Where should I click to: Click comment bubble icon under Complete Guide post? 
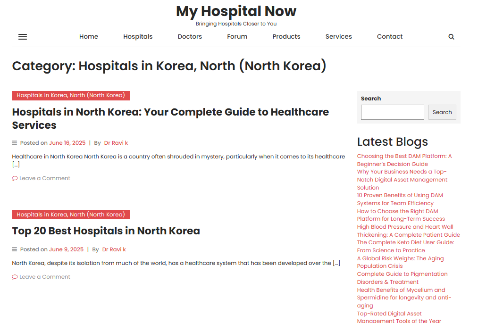15,179
